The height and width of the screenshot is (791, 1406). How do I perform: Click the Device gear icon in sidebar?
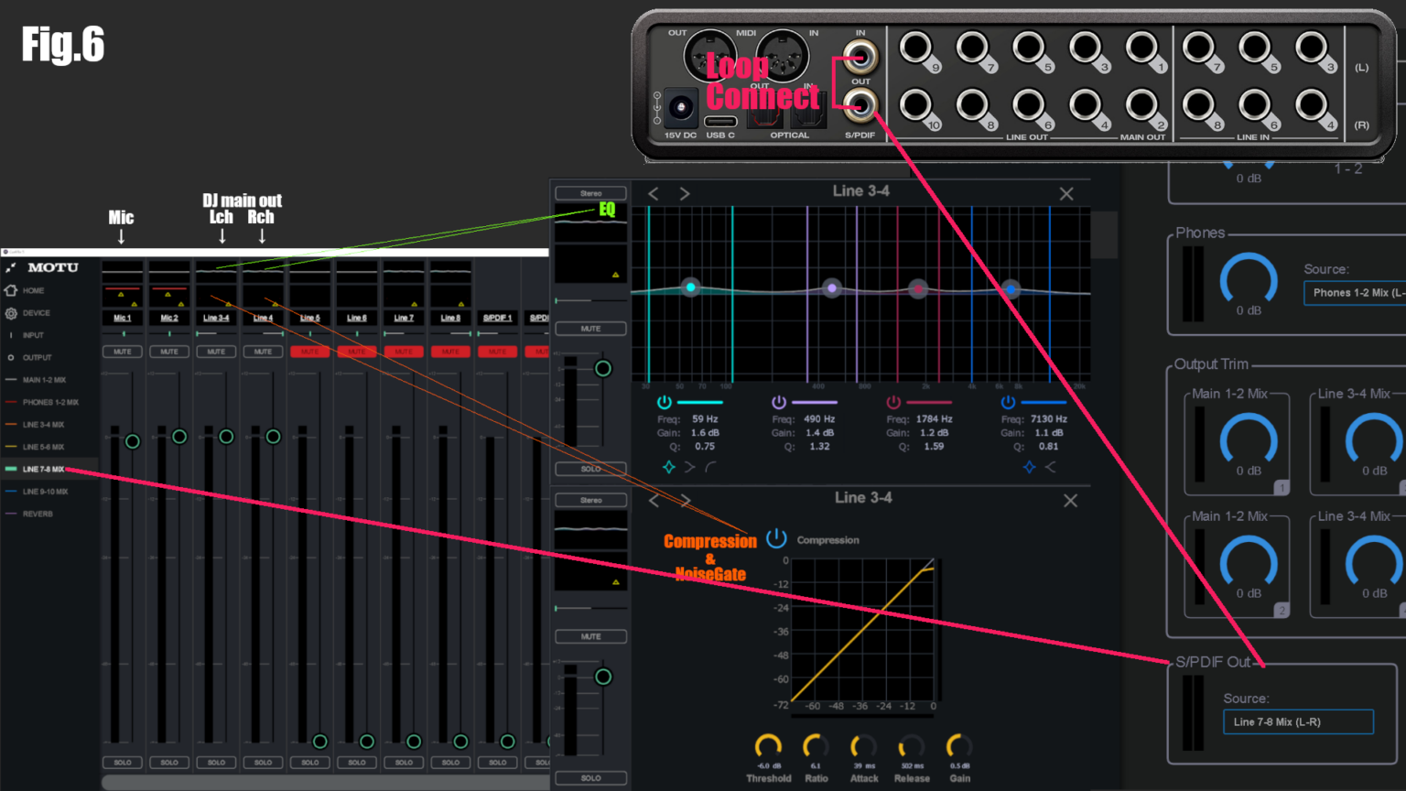tap(11, 313)
